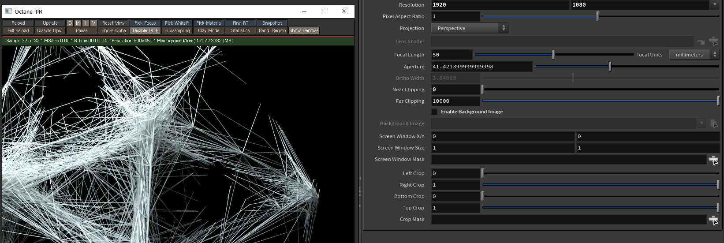
Task: Click Reset View in Octane IPR
Action: [x=113, y=23]
